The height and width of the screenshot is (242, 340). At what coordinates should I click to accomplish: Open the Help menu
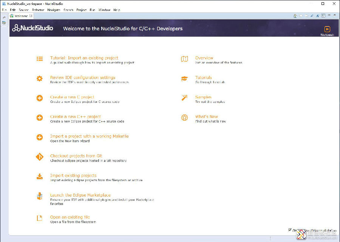pos(117,10)
